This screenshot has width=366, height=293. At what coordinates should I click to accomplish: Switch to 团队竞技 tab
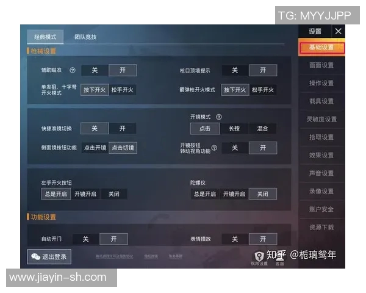tap(85, 37)
